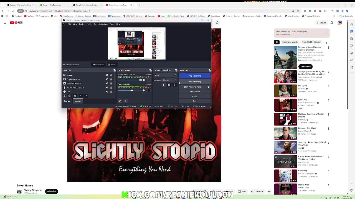Lock the chat source
This screenshot has width=355, height=199.
pos(111,92)
